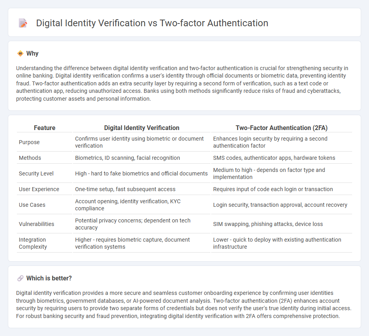Click the Why paragraph beginning 'Understanding the difference'
Viewport: 369px width, 336px height.
pyautogui.click(x=182, y=83)
